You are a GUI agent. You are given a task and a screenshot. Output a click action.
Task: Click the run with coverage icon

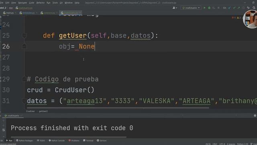[x=214, y=8]
